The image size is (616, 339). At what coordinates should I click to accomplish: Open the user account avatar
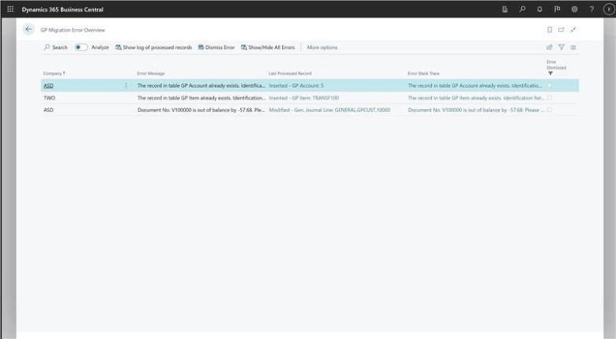point(609,9)
